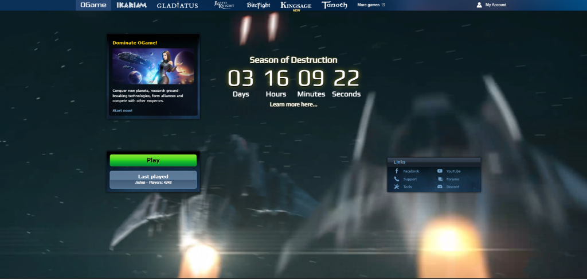Image resolution: width=587 pixels, height=279 pixels.
Task: Click the Facebook icon in Links
Action: tap(397, 171)
